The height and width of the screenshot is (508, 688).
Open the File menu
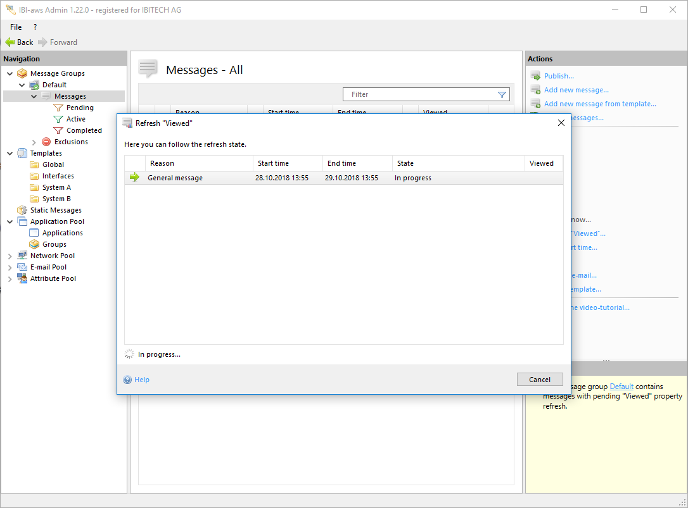click(16, 27)
